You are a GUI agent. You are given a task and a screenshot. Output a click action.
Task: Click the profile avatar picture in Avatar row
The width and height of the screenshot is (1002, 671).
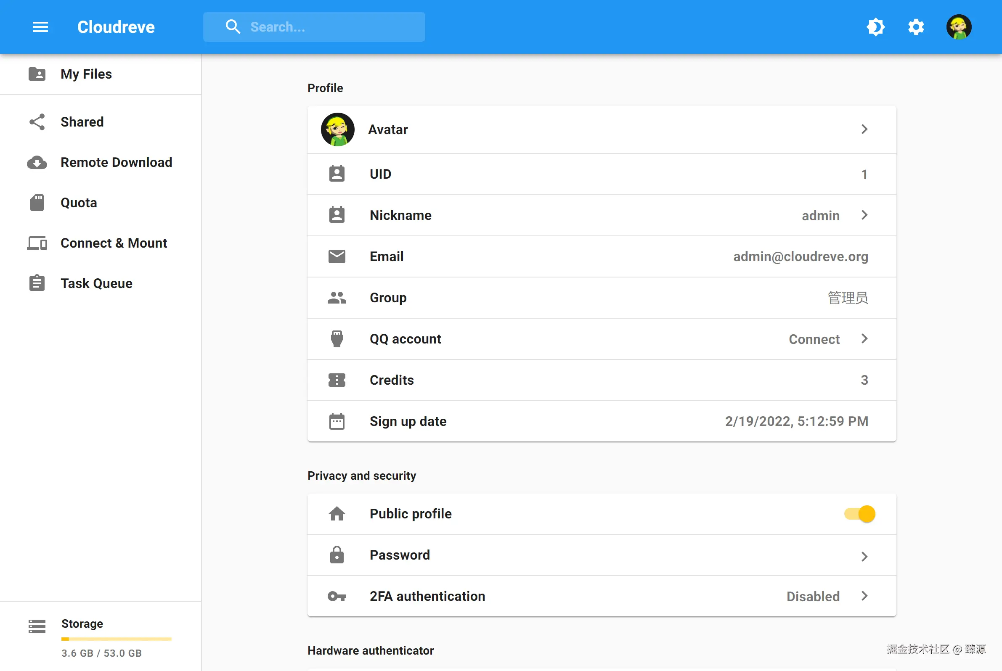point(337,129)
